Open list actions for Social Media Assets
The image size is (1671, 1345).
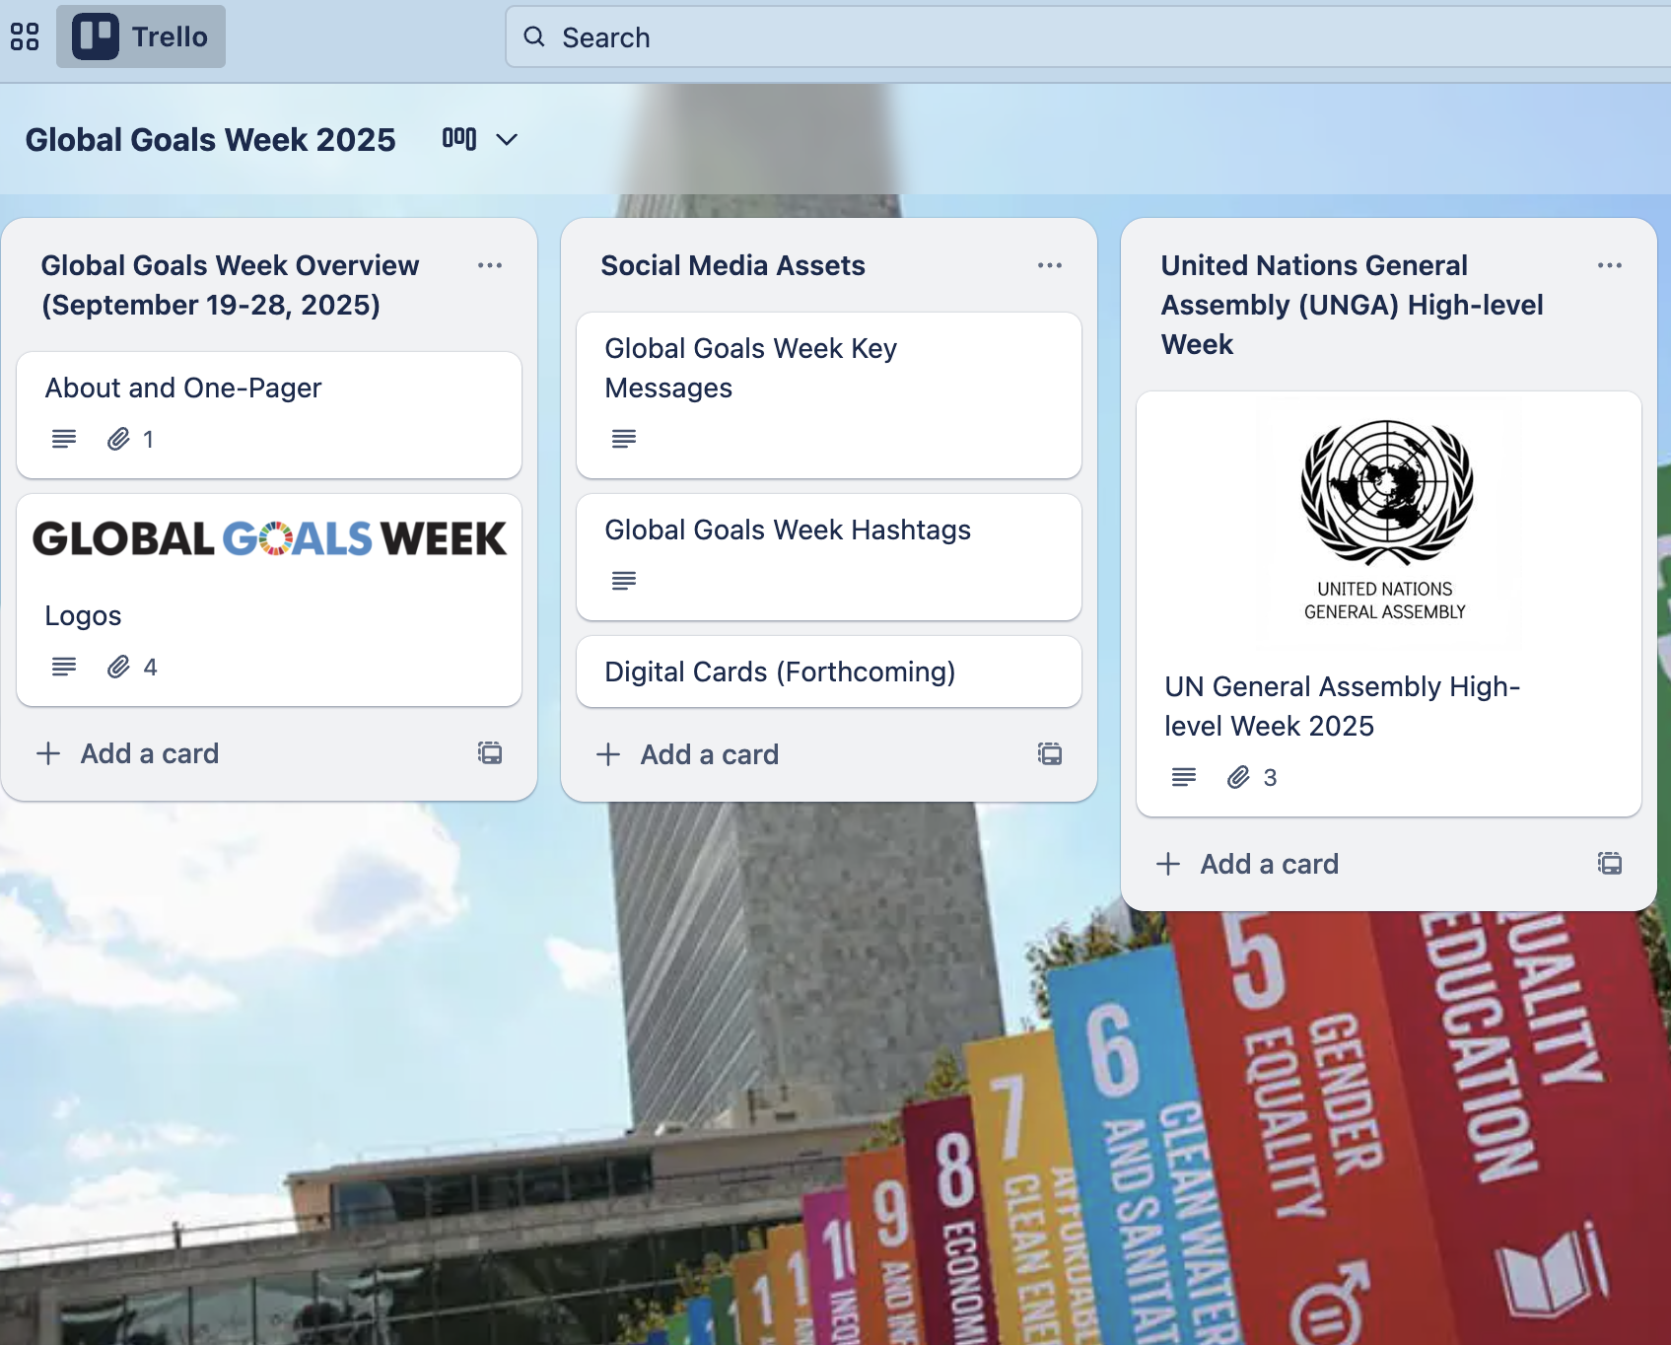tap(1050, 265)
